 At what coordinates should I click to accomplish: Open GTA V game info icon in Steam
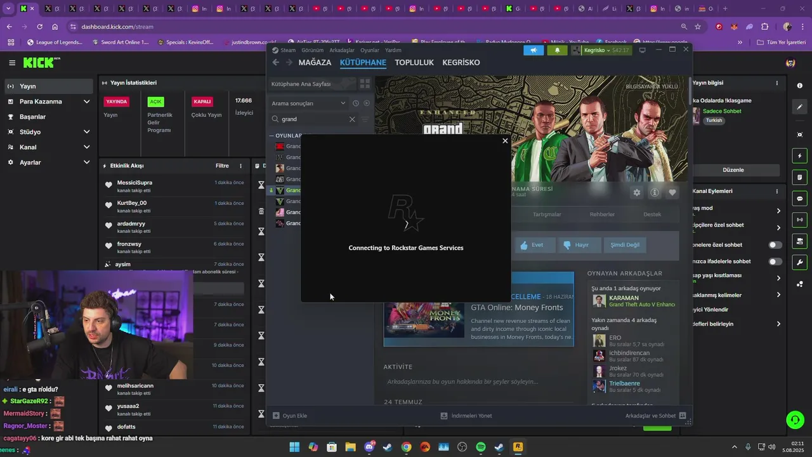pos(655,192)
